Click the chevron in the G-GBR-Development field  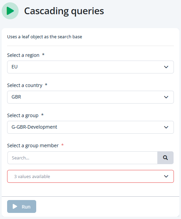pos(166,127)
